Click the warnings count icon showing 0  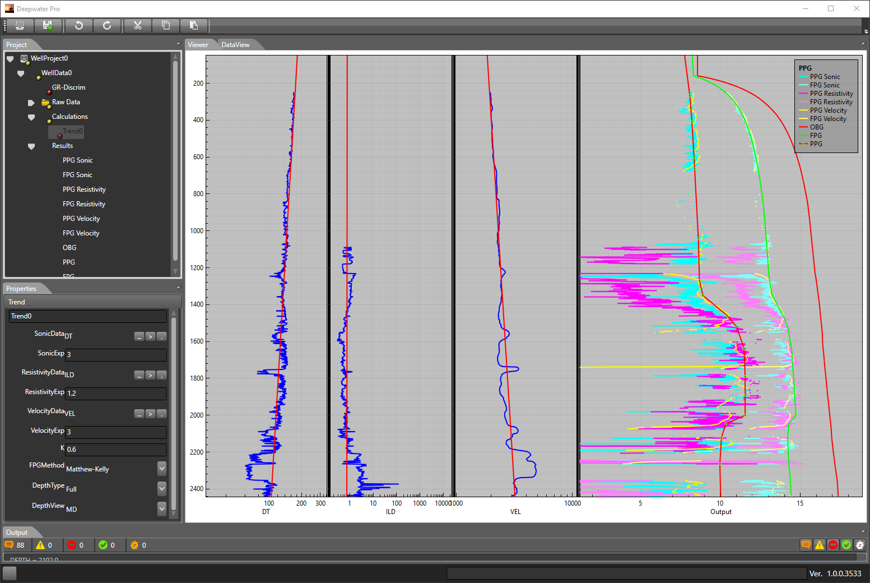(x=40, y=545)
